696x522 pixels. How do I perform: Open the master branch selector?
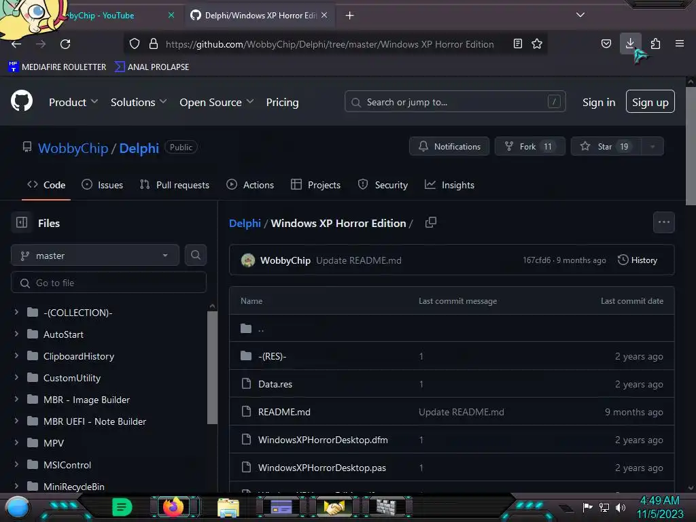point(95,256)
